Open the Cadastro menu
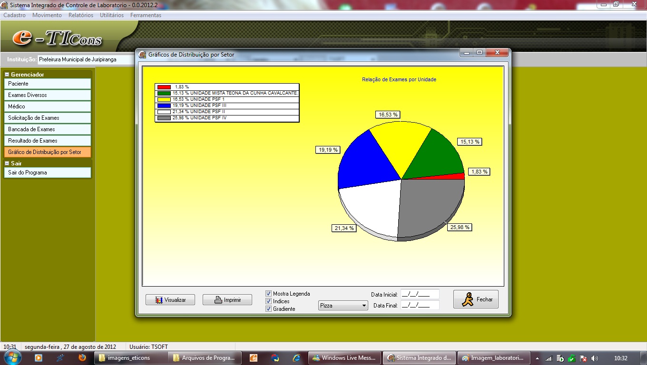The width and height of the screenshot is (647, 365). (15, 15)
